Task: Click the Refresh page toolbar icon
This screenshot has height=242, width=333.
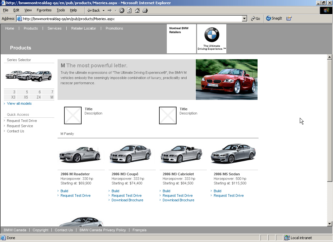Action: point(129,10)
